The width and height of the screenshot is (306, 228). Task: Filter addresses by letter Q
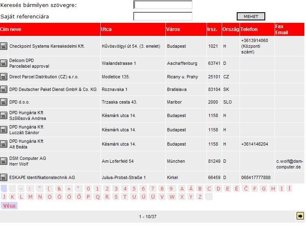97,197
